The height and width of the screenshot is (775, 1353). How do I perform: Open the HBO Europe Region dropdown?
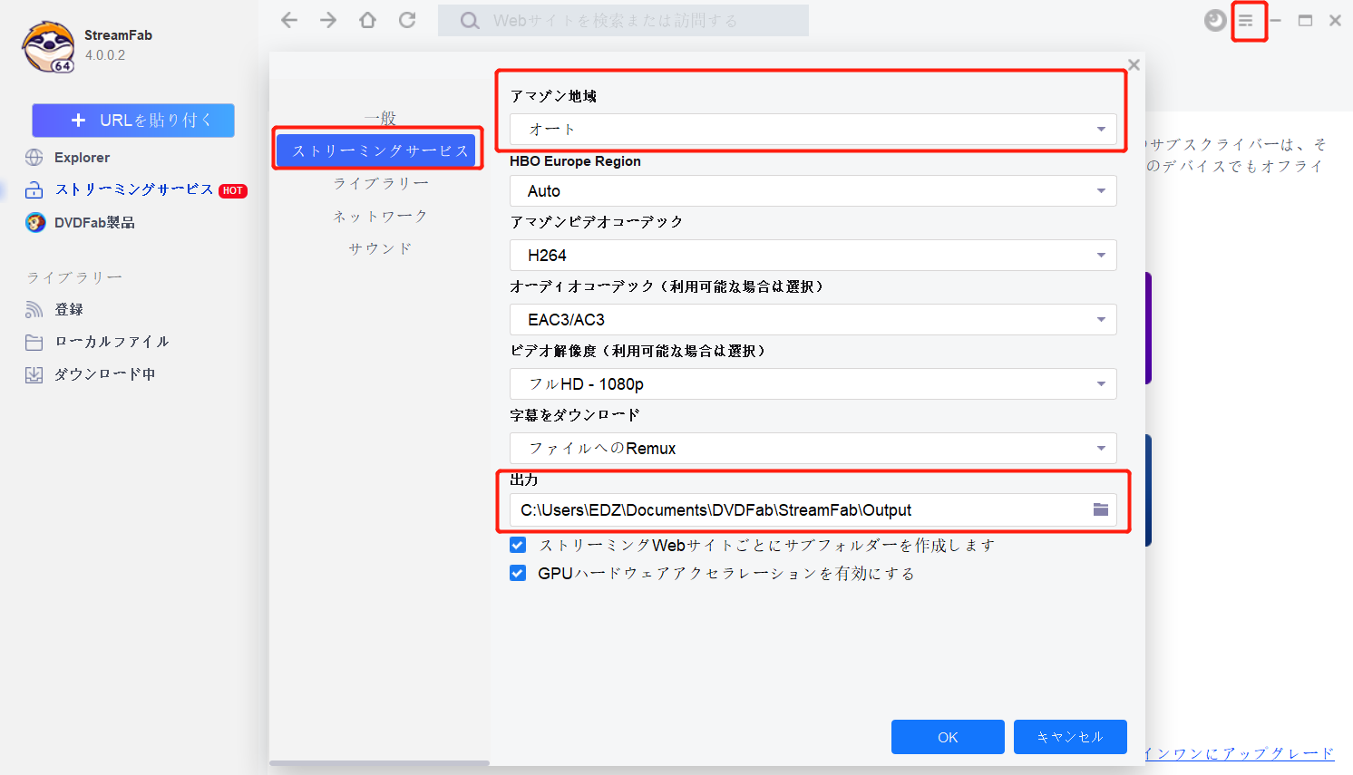click(813, 190)
